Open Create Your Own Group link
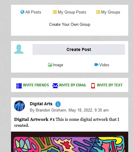 [x=70, y=24]
